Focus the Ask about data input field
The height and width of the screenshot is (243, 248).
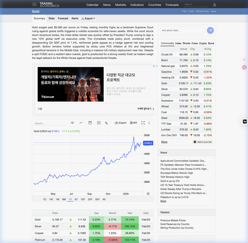(x=183, y=30)
